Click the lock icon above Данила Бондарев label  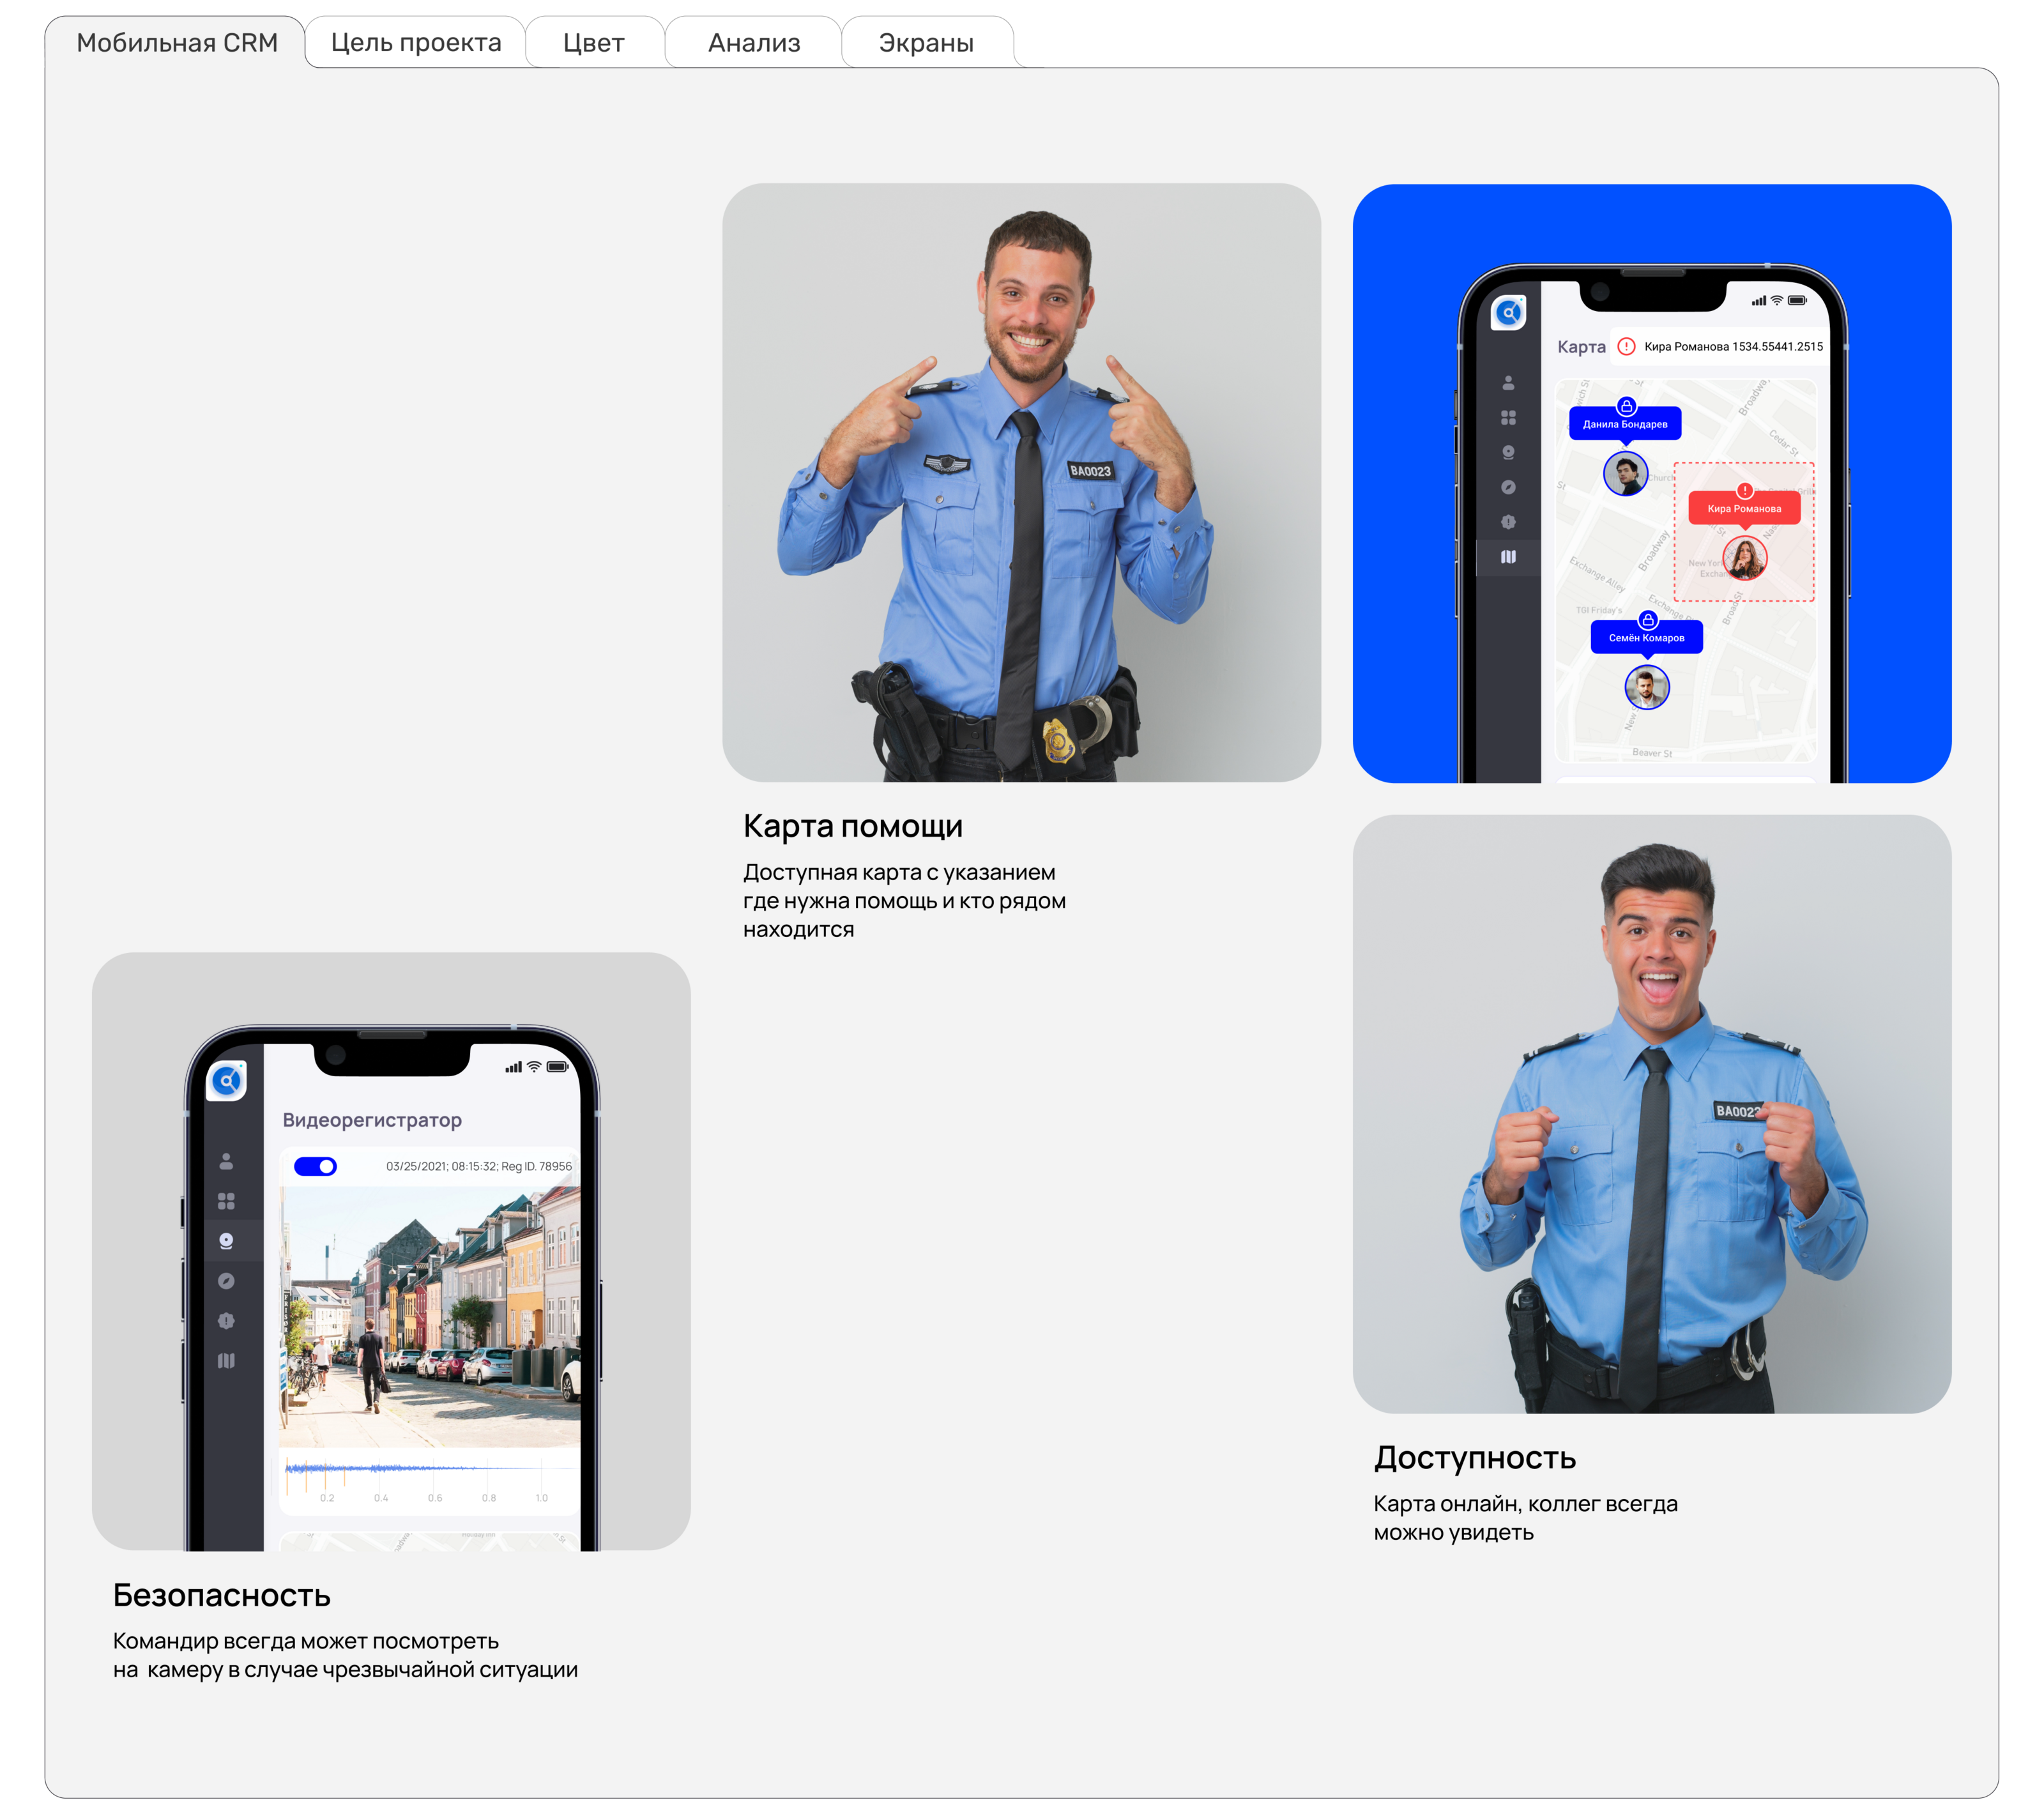pyautogui.click(x=1627, y=406)
